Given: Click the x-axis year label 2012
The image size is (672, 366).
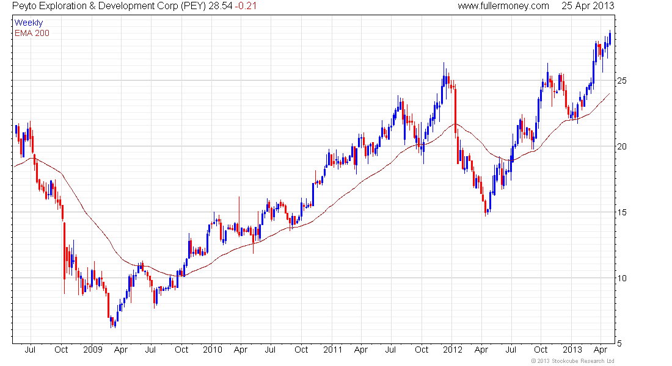Looking at the screenshot, I should pyautogui.click(x=453, y=350).
